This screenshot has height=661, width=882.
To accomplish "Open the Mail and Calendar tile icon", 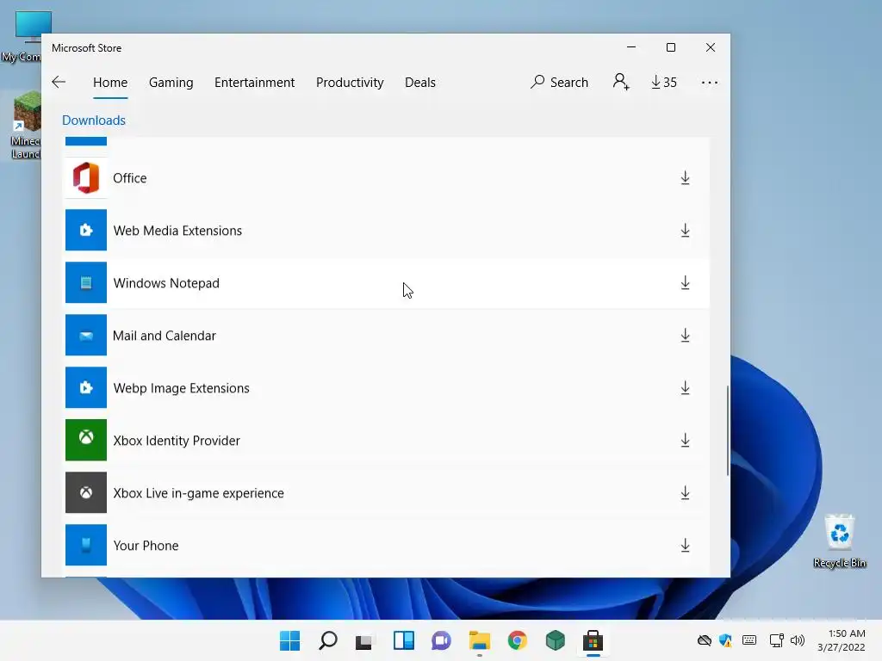I will [x=86, y=335].
